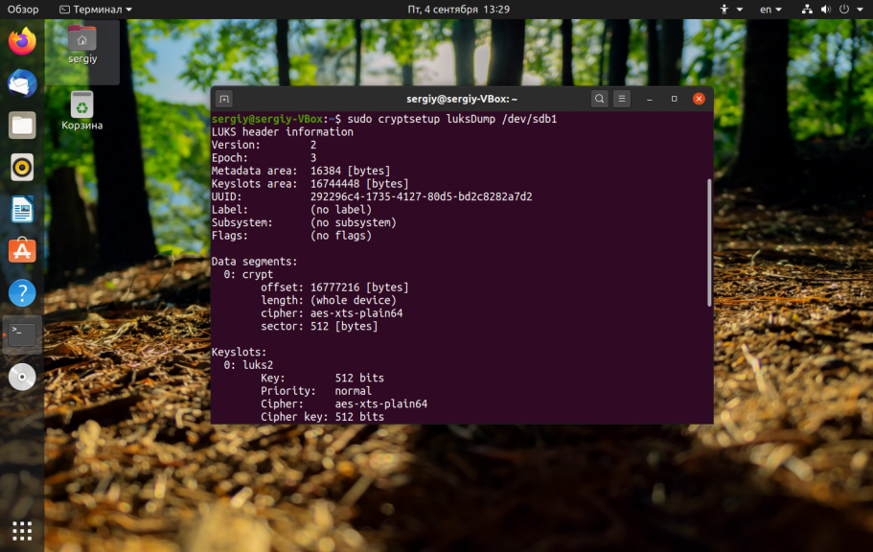This screenshot has width=873, height=552.
Task: Click the length: (whole device) line
Action: (329, 300)
